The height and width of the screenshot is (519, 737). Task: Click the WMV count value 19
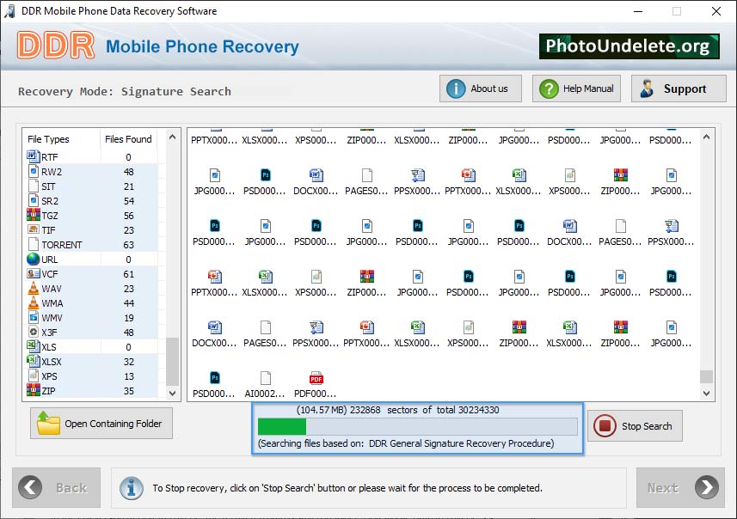[128, 318]
